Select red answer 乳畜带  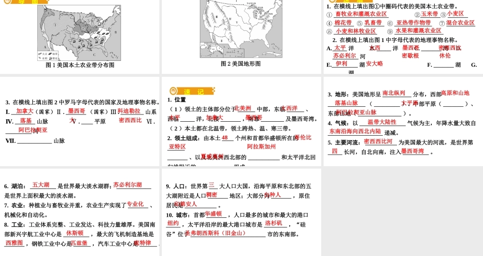(373, 23)
